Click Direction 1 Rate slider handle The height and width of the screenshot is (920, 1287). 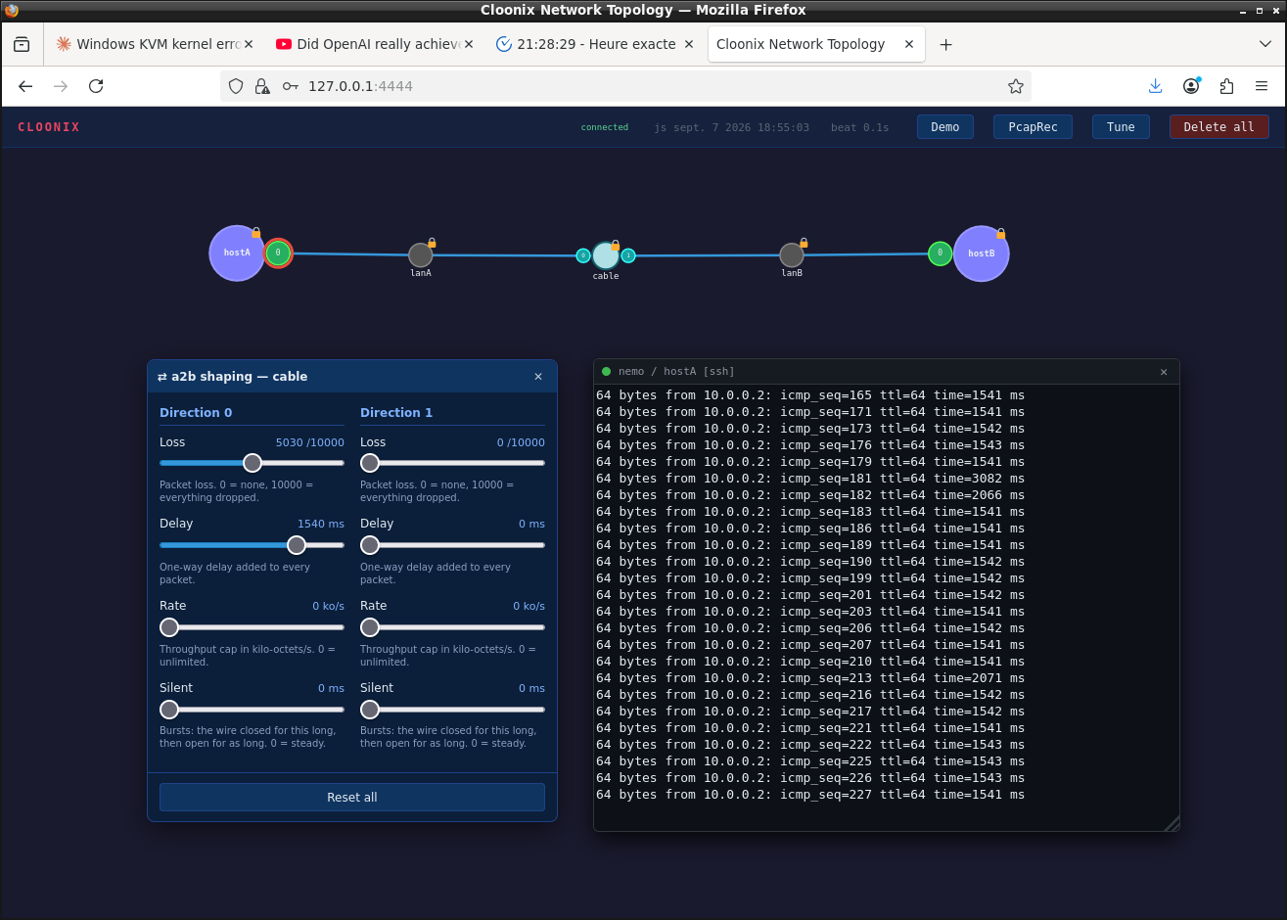(370, 627)
